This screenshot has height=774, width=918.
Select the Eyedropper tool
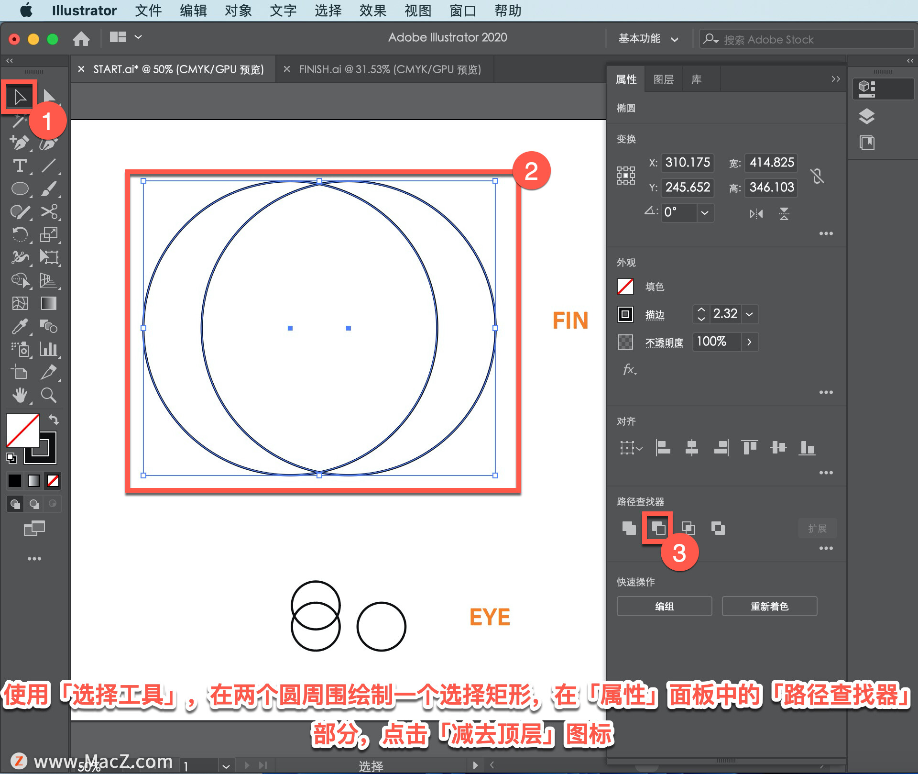20,326
